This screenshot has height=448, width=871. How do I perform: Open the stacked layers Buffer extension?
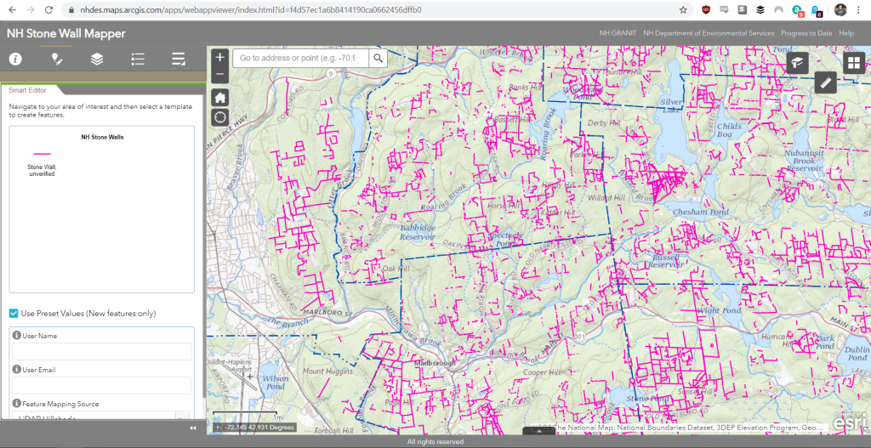(x=760, y=10)
